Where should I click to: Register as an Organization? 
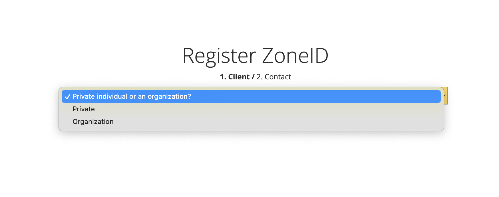click(x=251, y=122)
